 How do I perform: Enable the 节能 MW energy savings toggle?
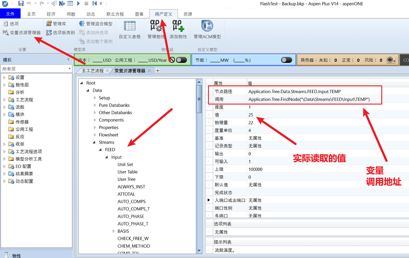pos(286,60)
